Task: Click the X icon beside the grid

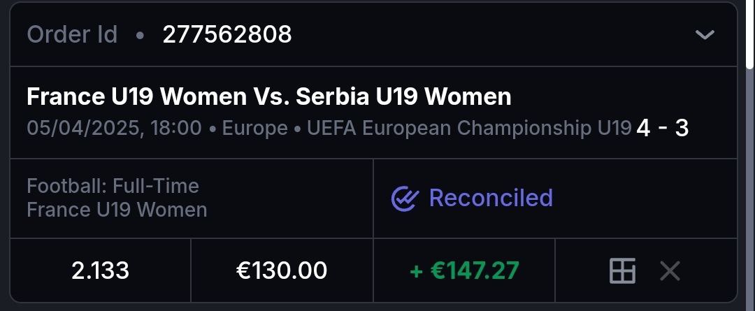Action: 670,270
